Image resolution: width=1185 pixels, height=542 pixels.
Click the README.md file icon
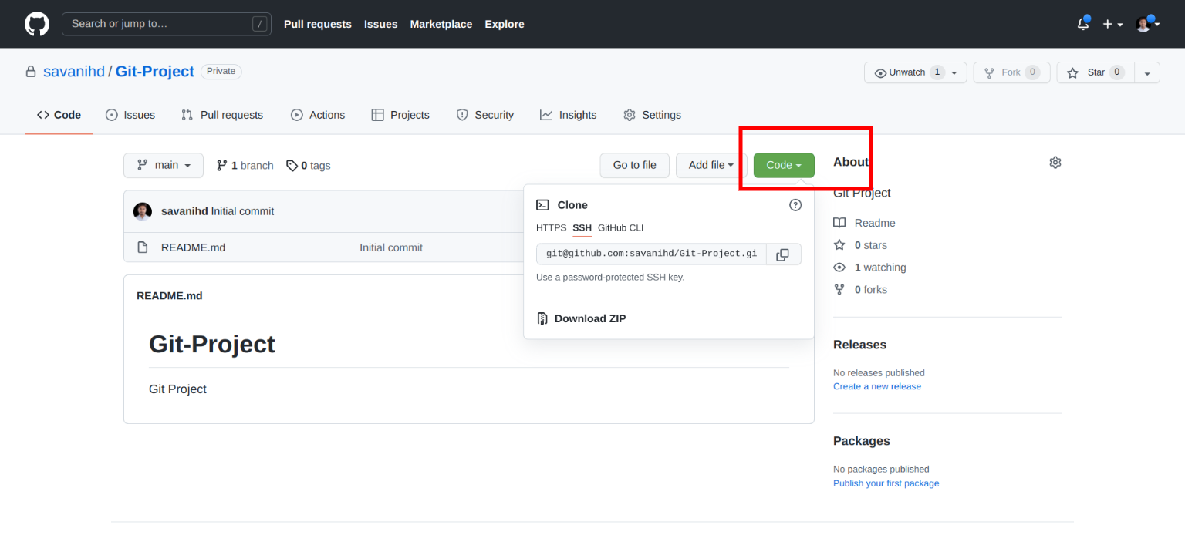[143, 247]
